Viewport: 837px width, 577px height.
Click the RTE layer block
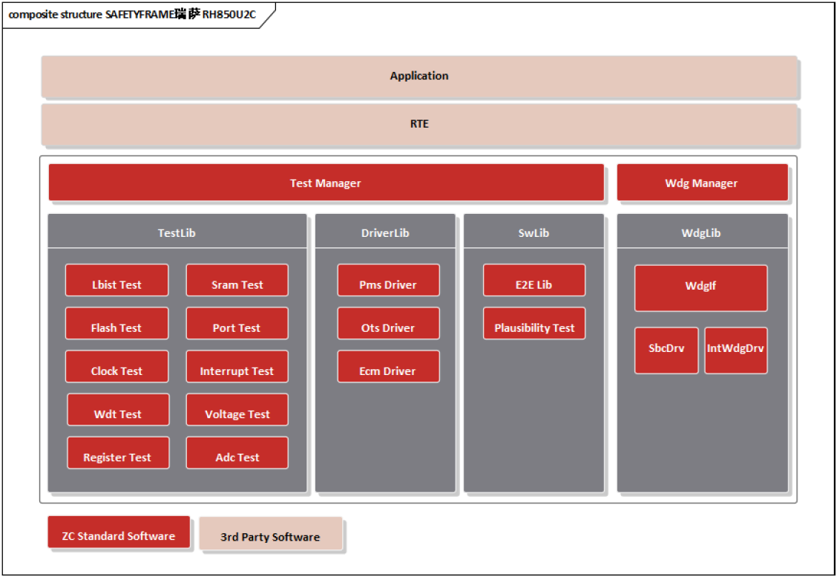pos(419,124)
